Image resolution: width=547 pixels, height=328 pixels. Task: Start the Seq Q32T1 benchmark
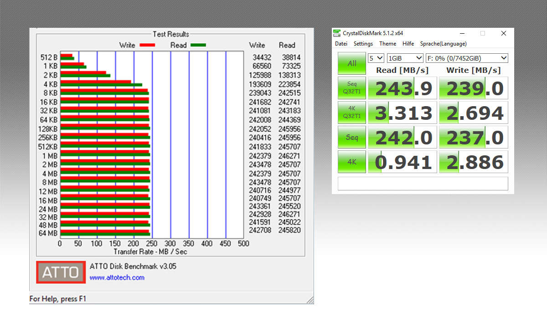352,88
